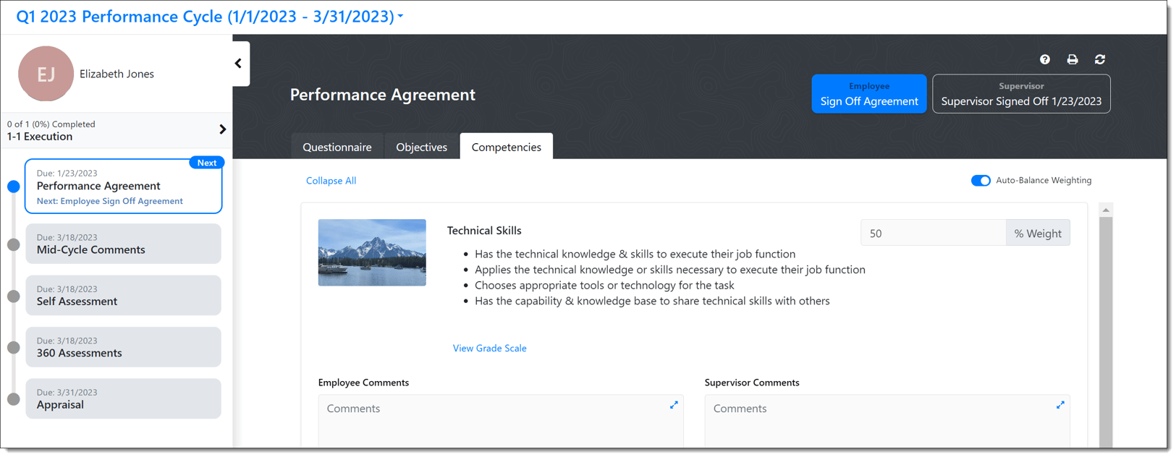The image size is (1176, 457).
Task: Expand the Employee Comments box
Action: 673,405
